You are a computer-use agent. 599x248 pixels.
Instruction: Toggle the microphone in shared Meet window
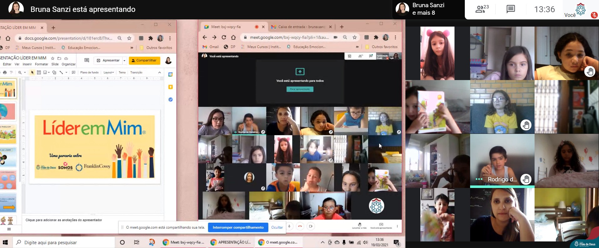point(289,226)
